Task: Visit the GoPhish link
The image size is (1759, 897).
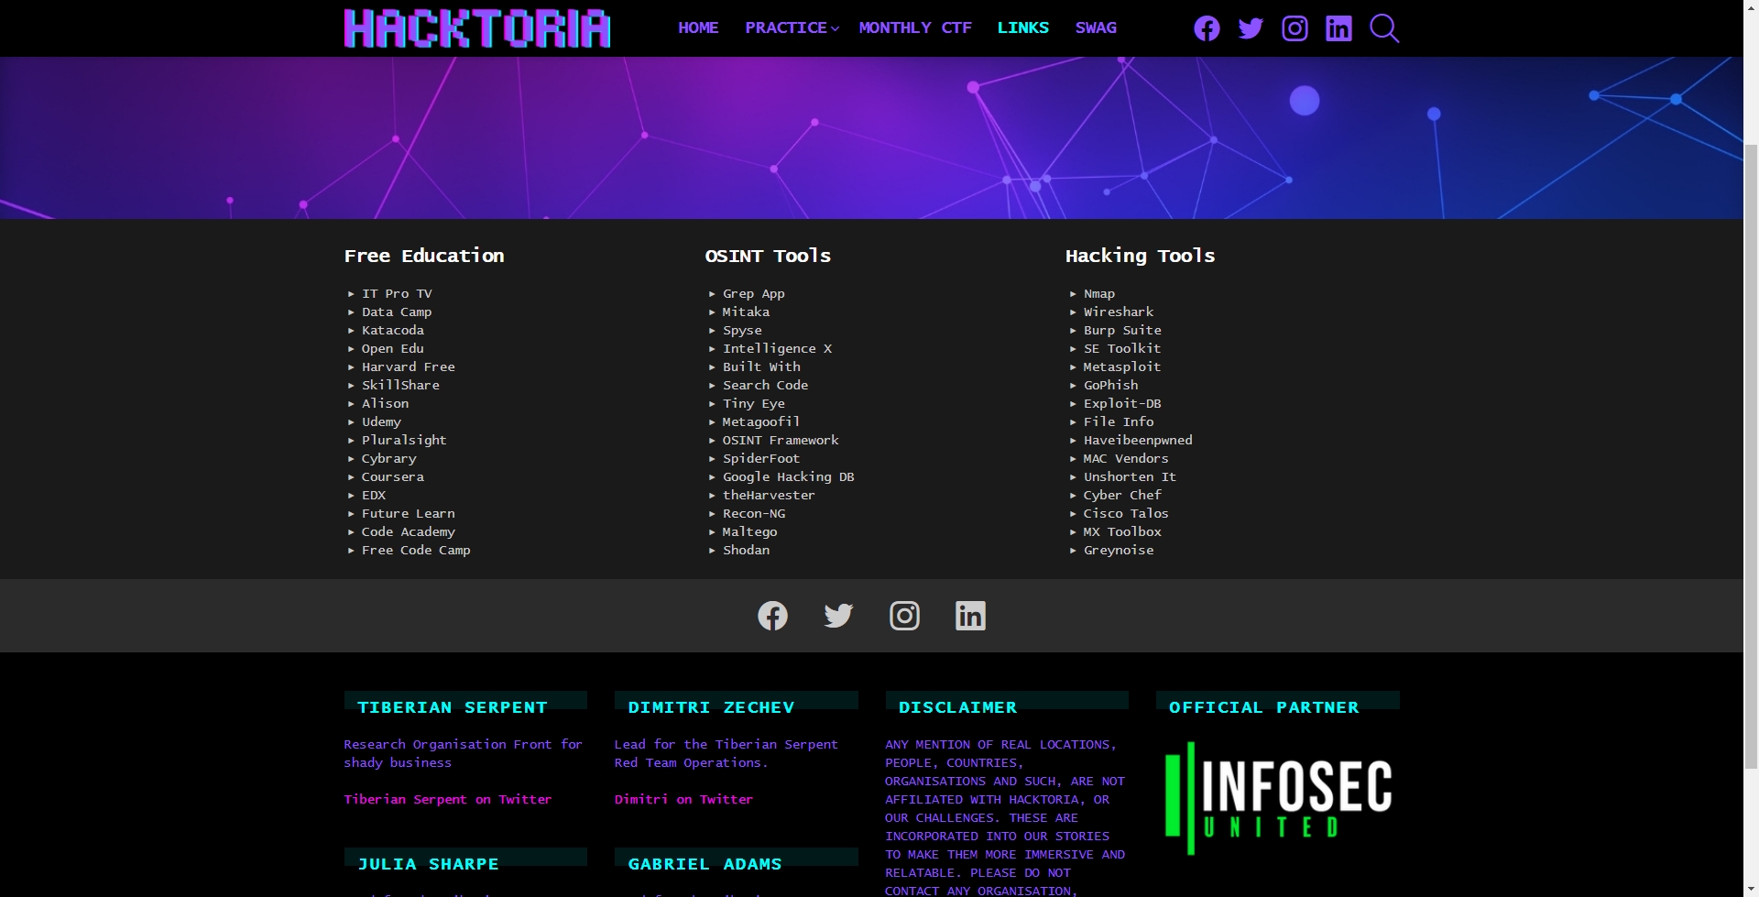Action: tap(1111, 385)
